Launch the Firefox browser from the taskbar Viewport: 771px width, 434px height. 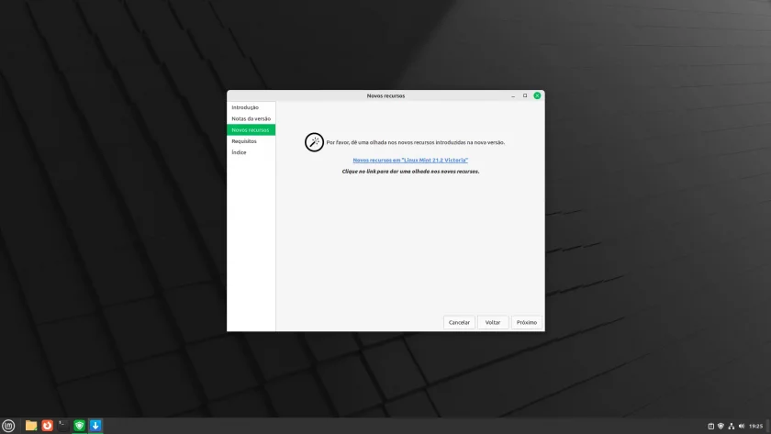[x=47, y=426]
